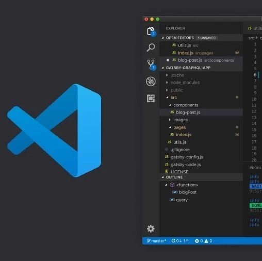Screen dimensions: 262x261
Task: Open the Debug view icon
Action: (x=151, y=81)
